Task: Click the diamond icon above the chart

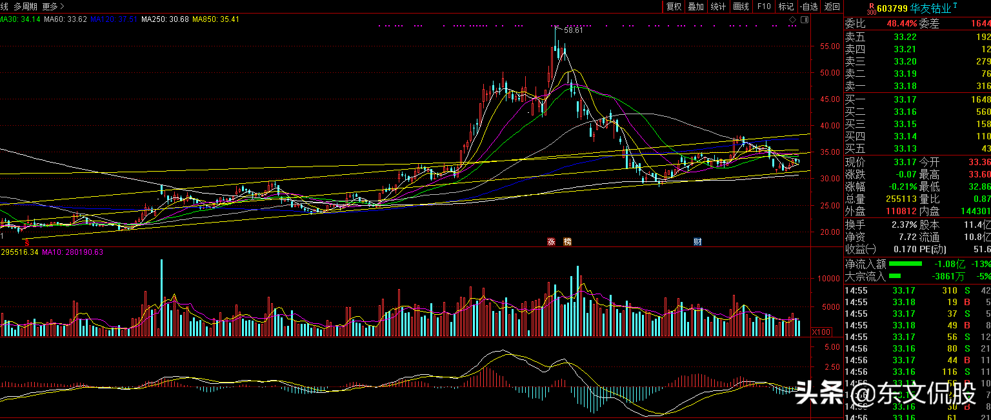Action: pyautogui.click(x=792, y=20)
